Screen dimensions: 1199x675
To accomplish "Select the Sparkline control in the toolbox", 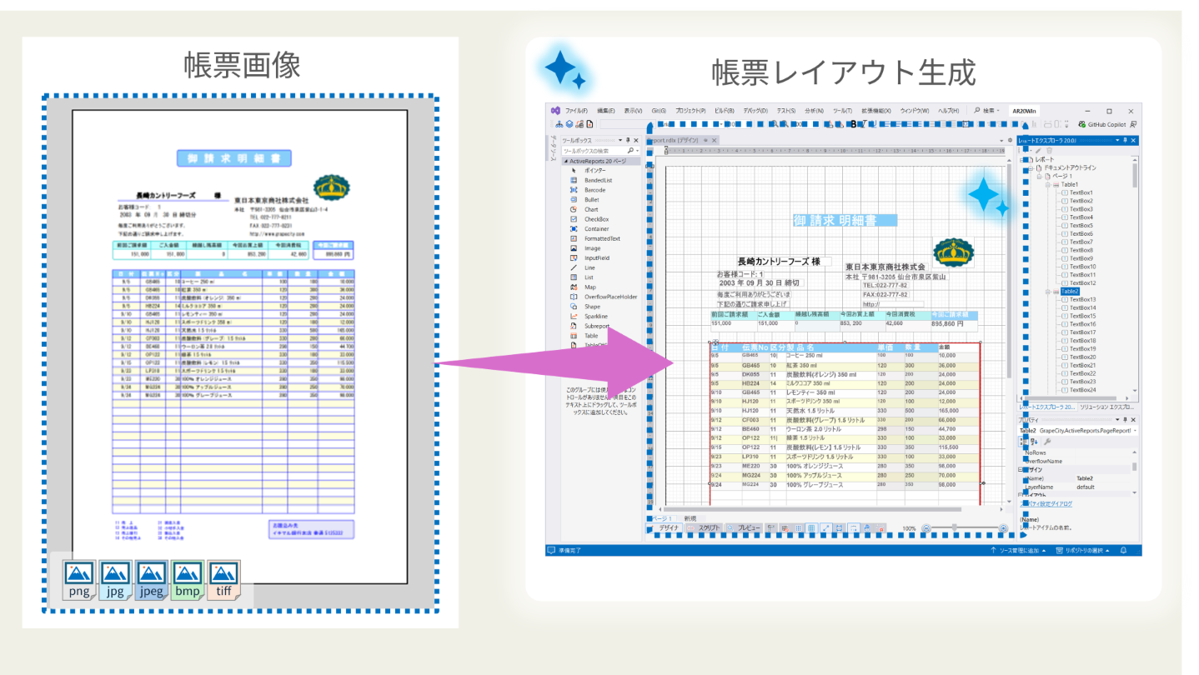I will click(x=595, y=317).
